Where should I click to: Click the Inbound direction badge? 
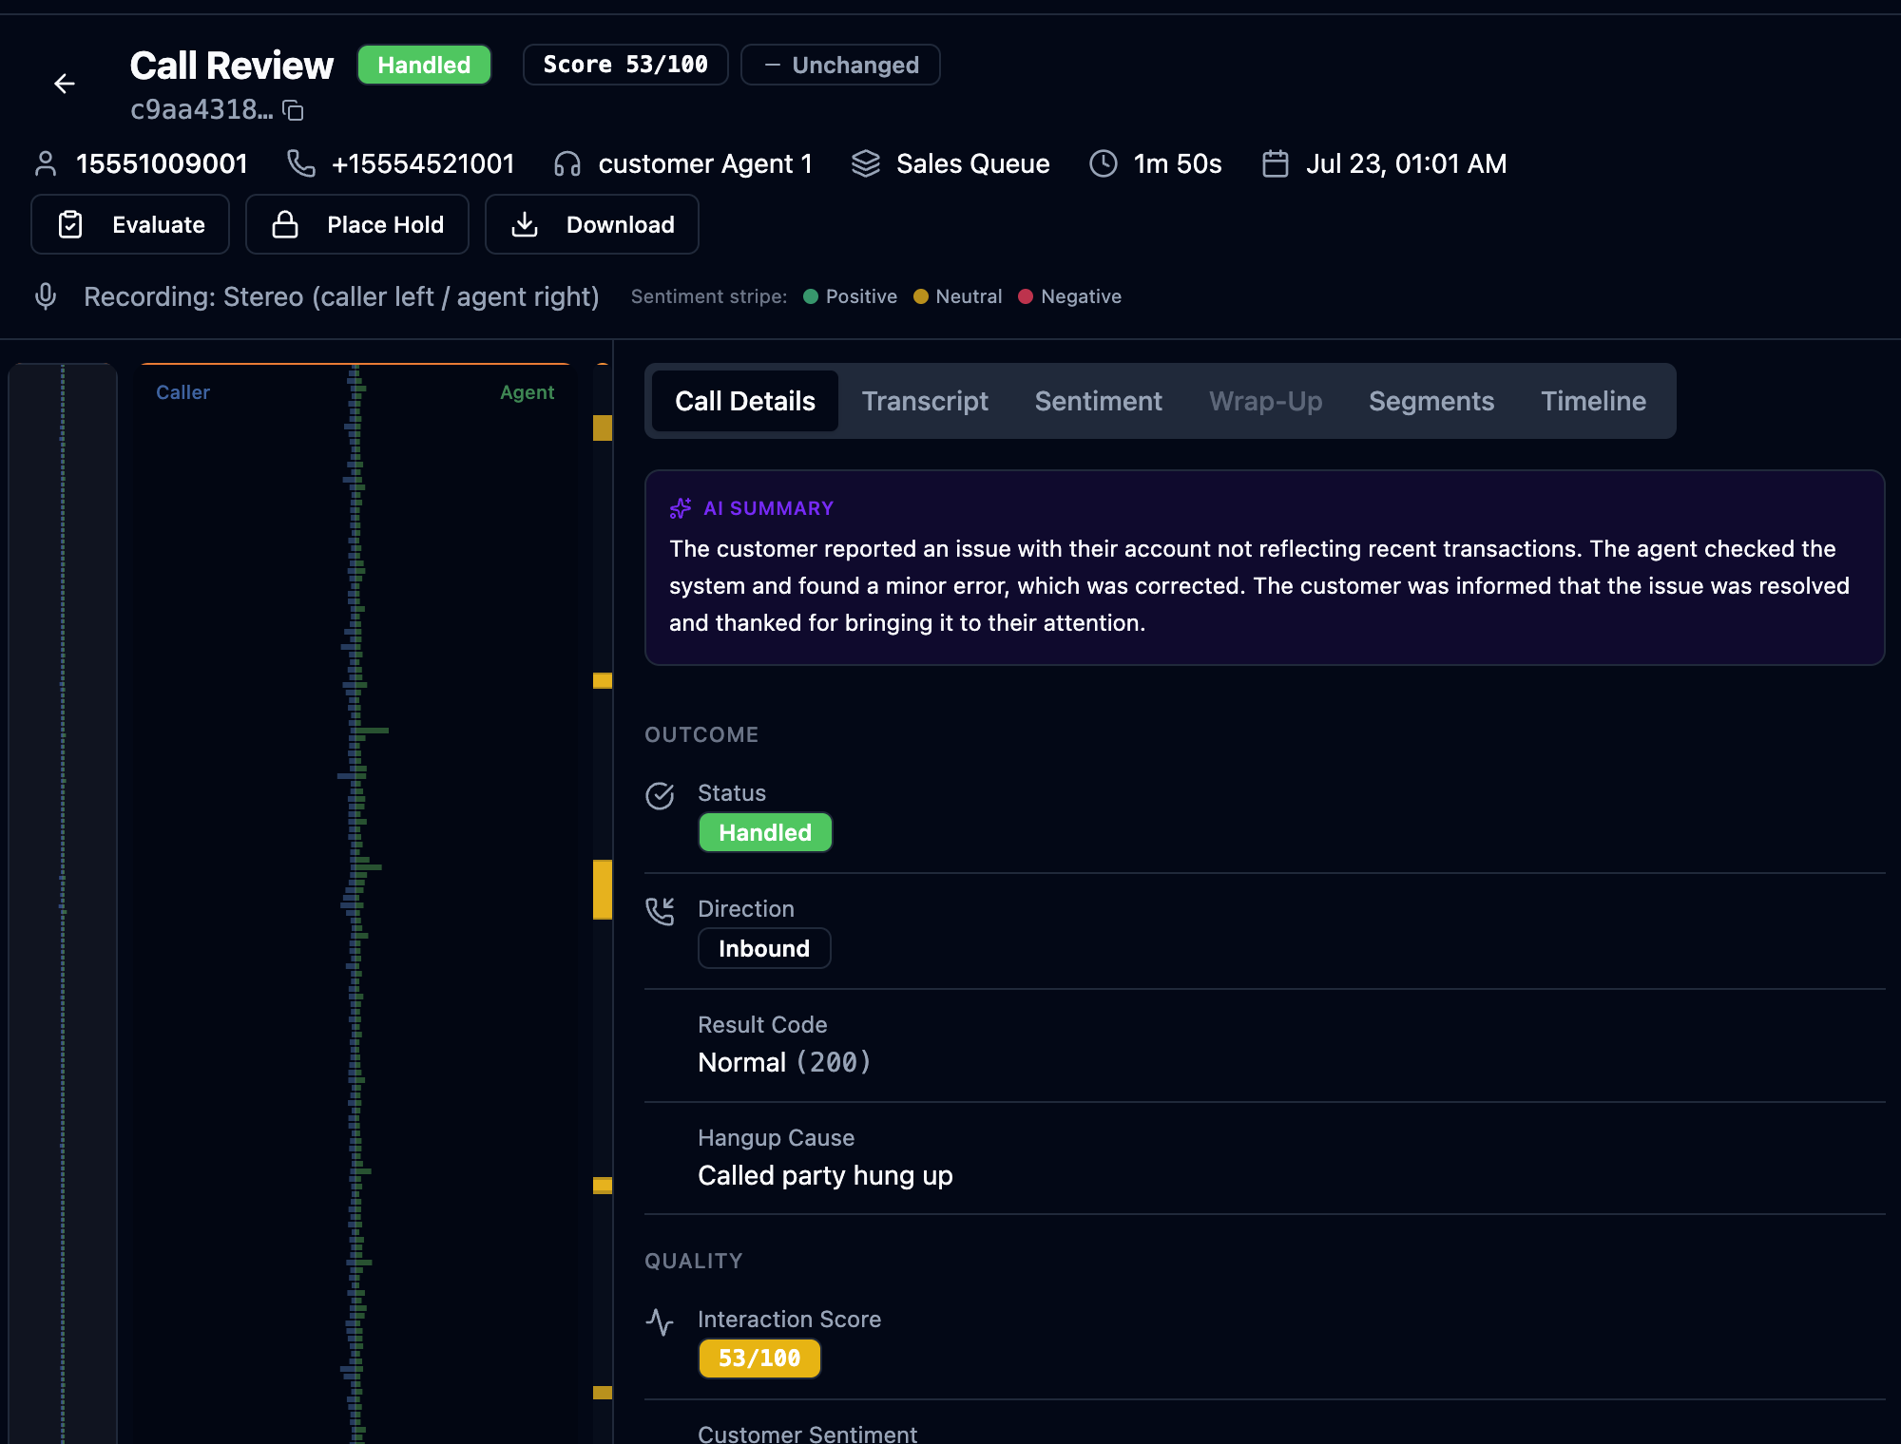click(x=764, y=948)
